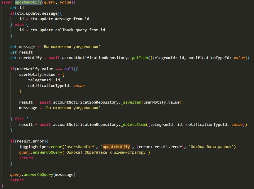Click the 'error' method after loggingHelper
The width and height of the screenshot is (254, 189).
click(56, 147)
